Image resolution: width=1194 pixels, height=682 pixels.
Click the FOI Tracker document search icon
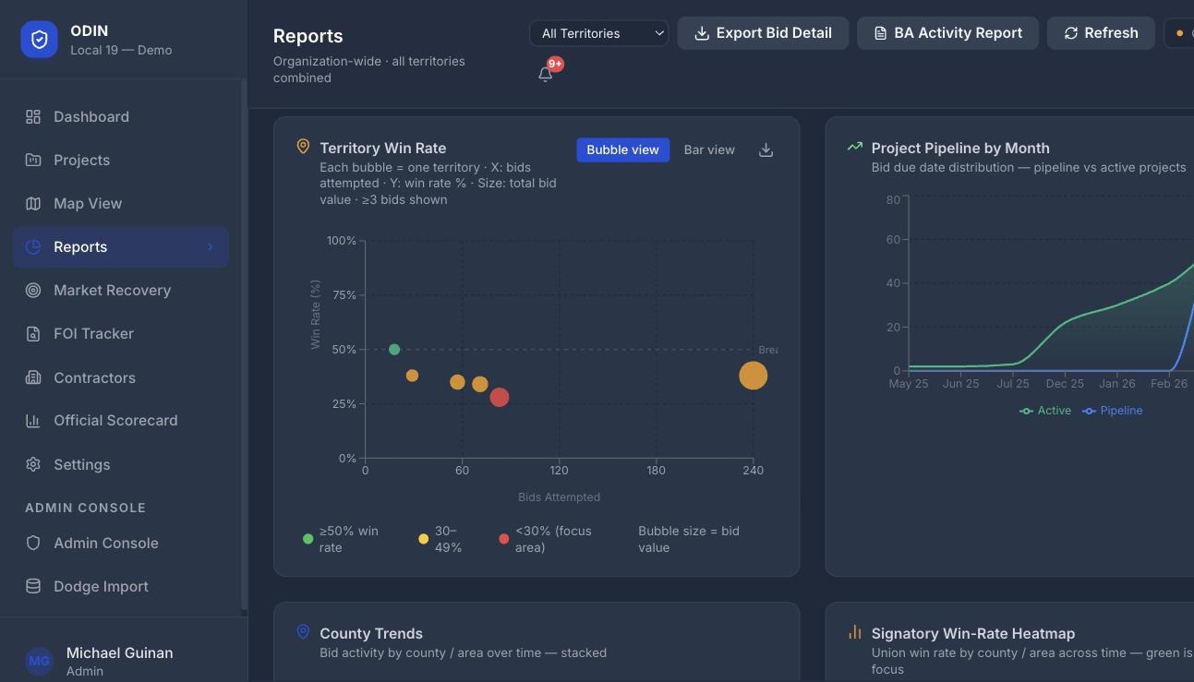click(x=33, y=333)
